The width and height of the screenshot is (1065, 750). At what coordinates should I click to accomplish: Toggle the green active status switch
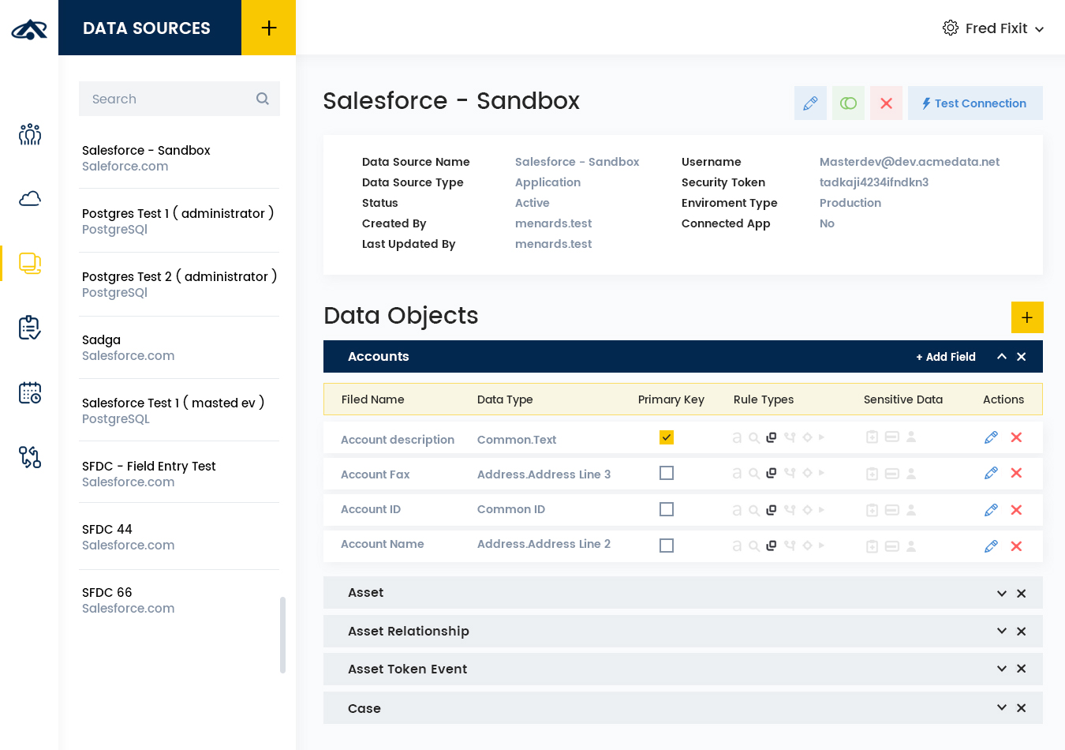(848, 103)
